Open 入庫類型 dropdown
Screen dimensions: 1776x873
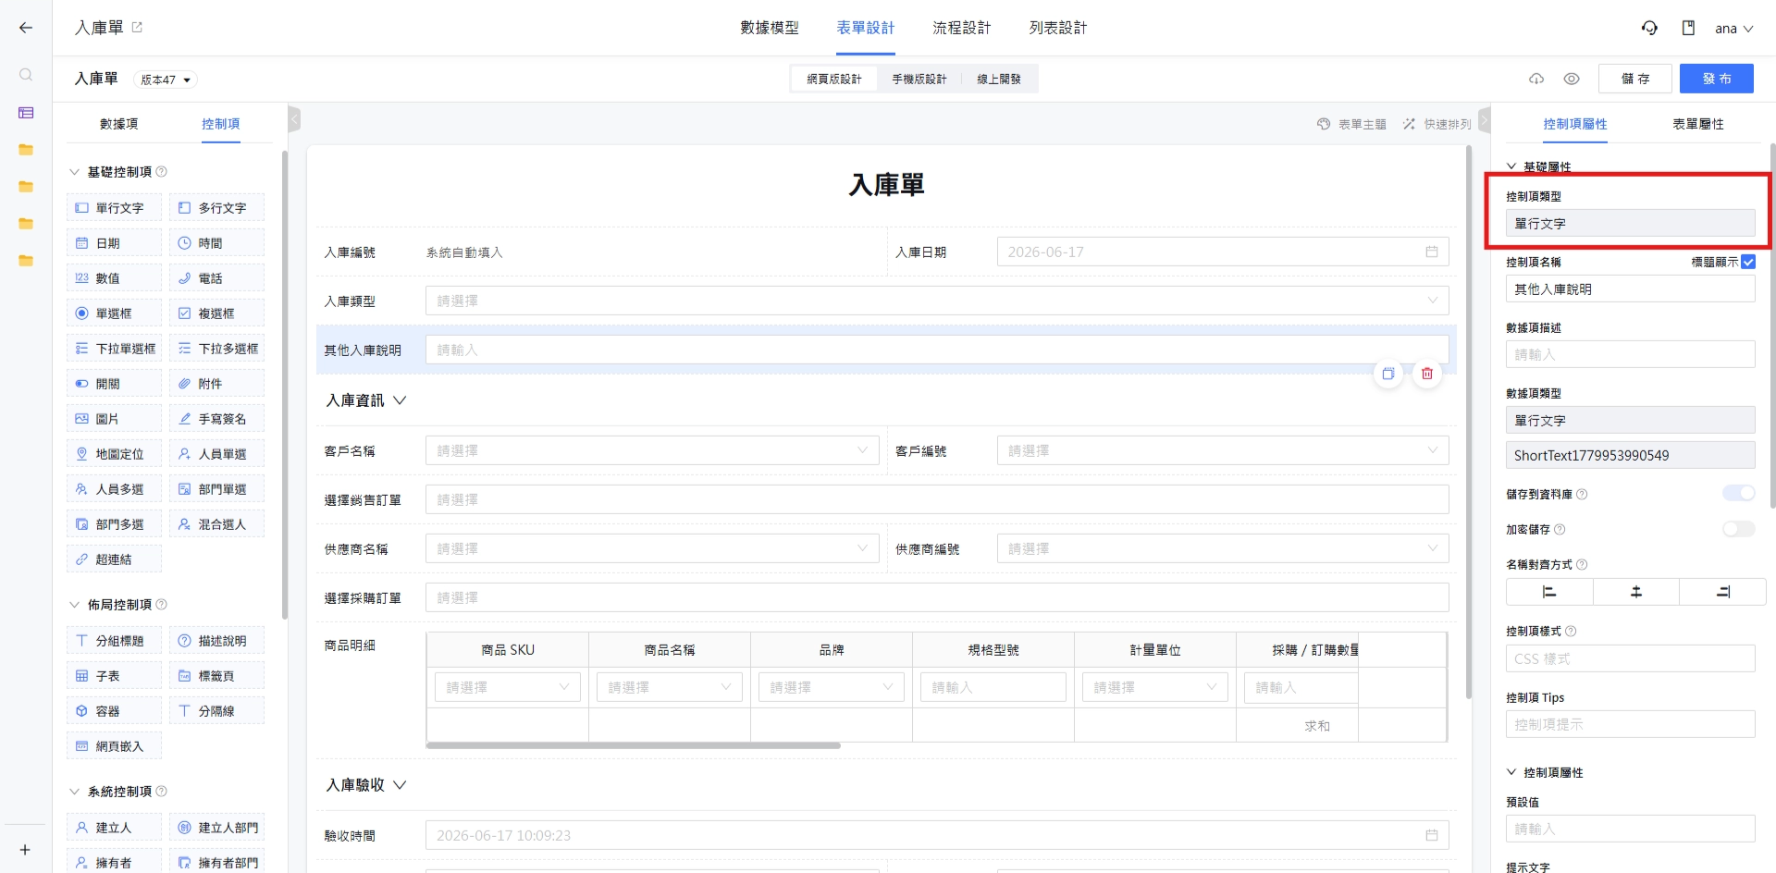click(x=937, y=301)
